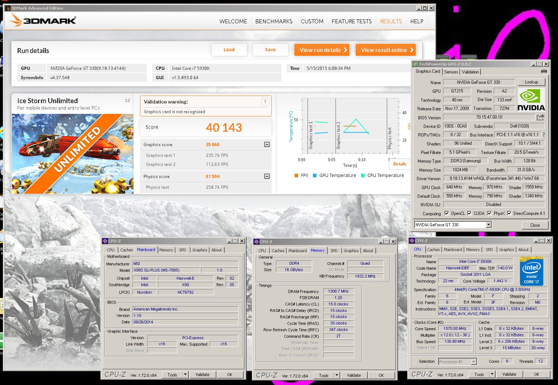Click View run details button
The image size is (558, 385).
pos(322,50)
